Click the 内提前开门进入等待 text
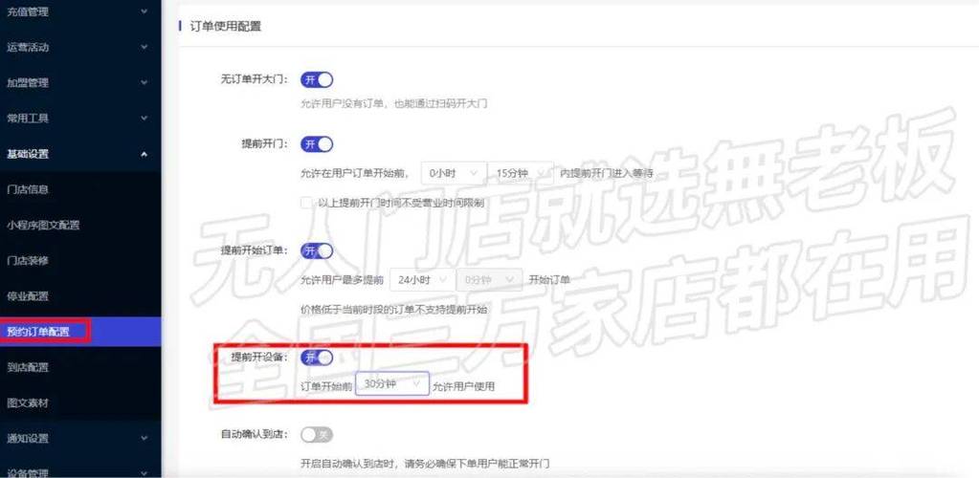979x478 pixels. pos(607,173)
